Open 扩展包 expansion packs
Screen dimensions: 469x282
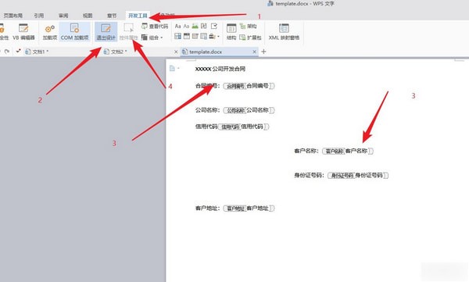pyautogui.click(x=251, y=37)
